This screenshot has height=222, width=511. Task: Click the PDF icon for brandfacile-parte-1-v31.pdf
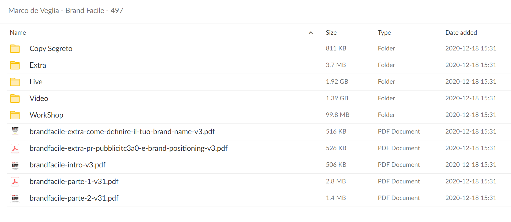pyautogui.click(x=15, y=182)
